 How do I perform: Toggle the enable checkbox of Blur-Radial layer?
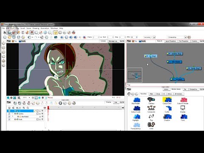(x=9, y=116)
